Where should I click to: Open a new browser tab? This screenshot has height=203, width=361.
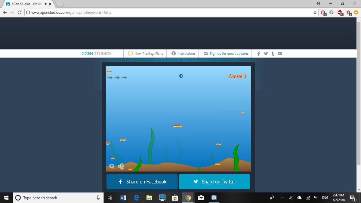(60, 4)
